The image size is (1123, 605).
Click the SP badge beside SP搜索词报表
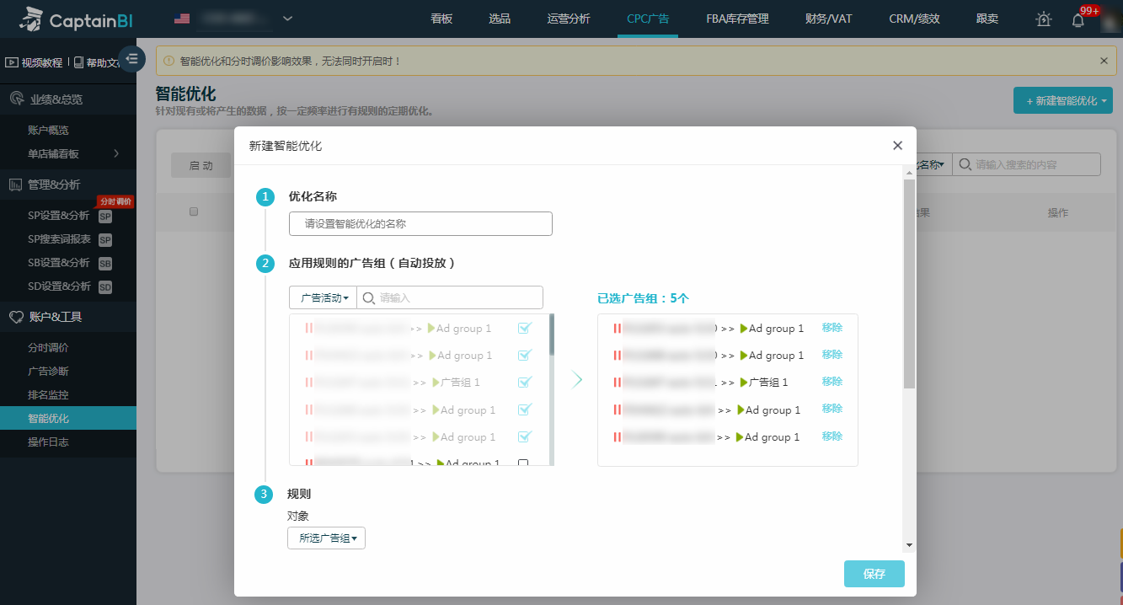pos(105,240)
